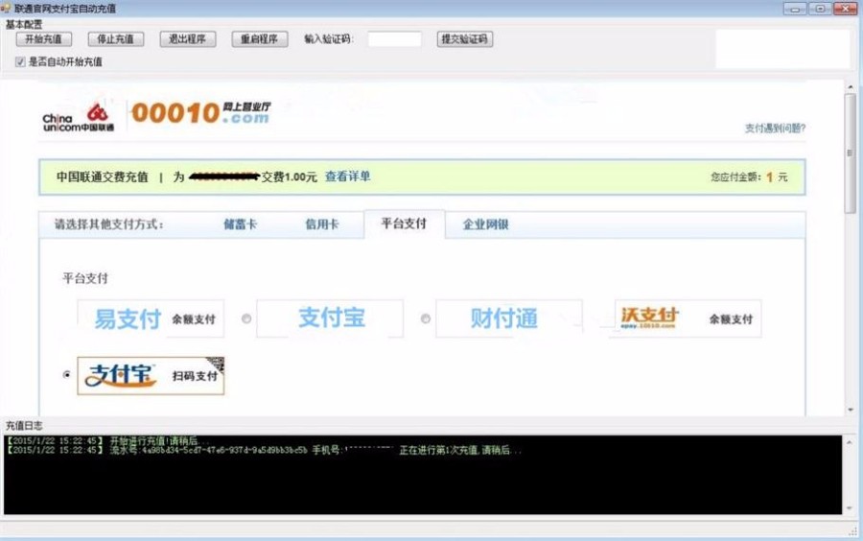Open the 支付遇到问题? help link
Viewport: 863px width, 541px height.
coord(775,129)
